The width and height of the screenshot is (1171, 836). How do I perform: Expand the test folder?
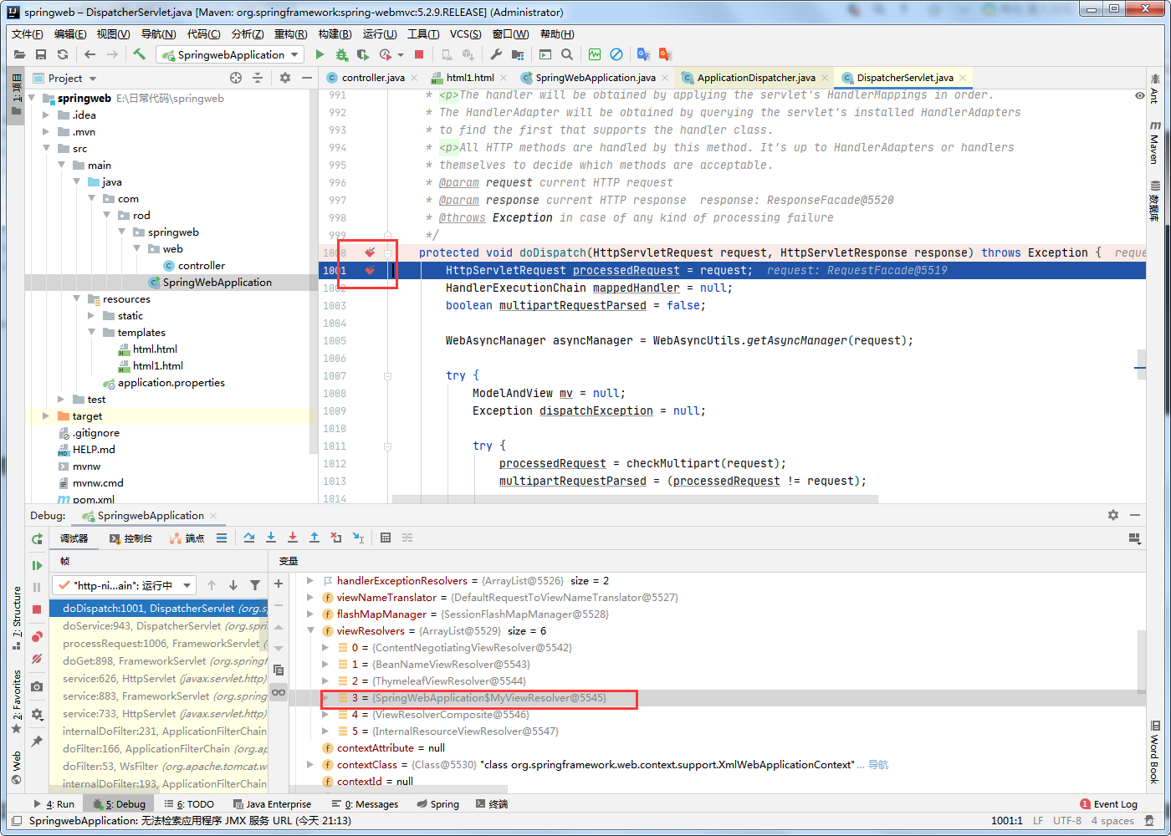click(x=61, y=399)
